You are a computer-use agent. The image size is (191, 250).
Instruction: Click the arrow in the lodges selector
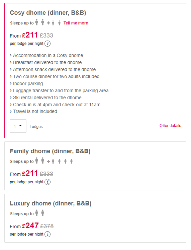[x=20, y=126]
